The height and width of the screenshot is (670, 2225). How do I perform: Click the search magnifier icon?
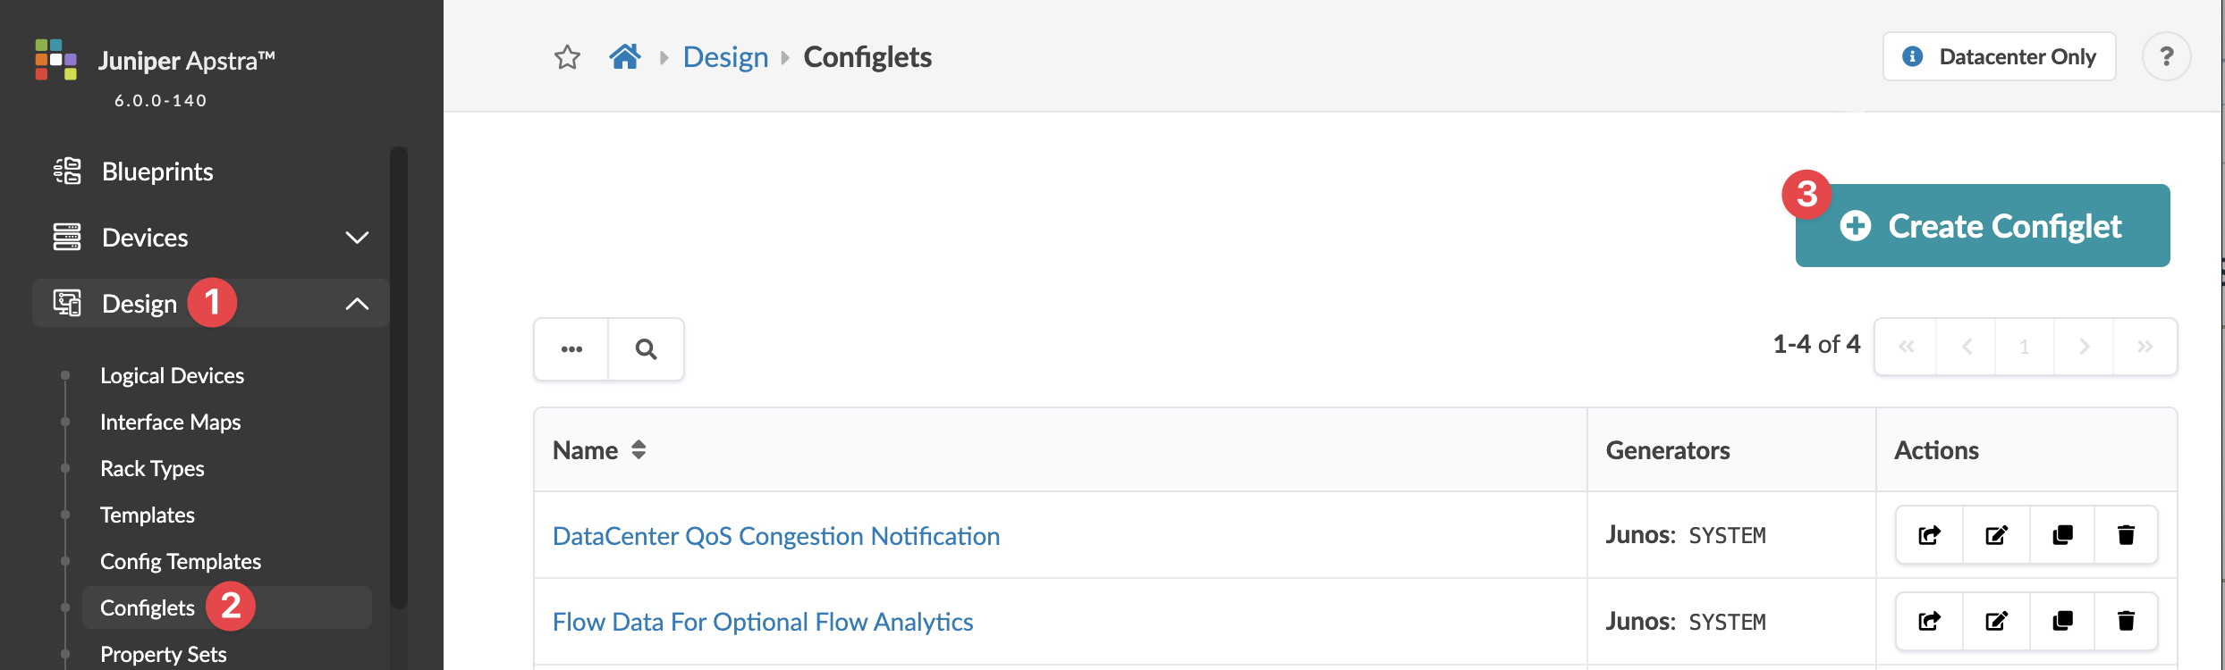click(x=646, y=349)
